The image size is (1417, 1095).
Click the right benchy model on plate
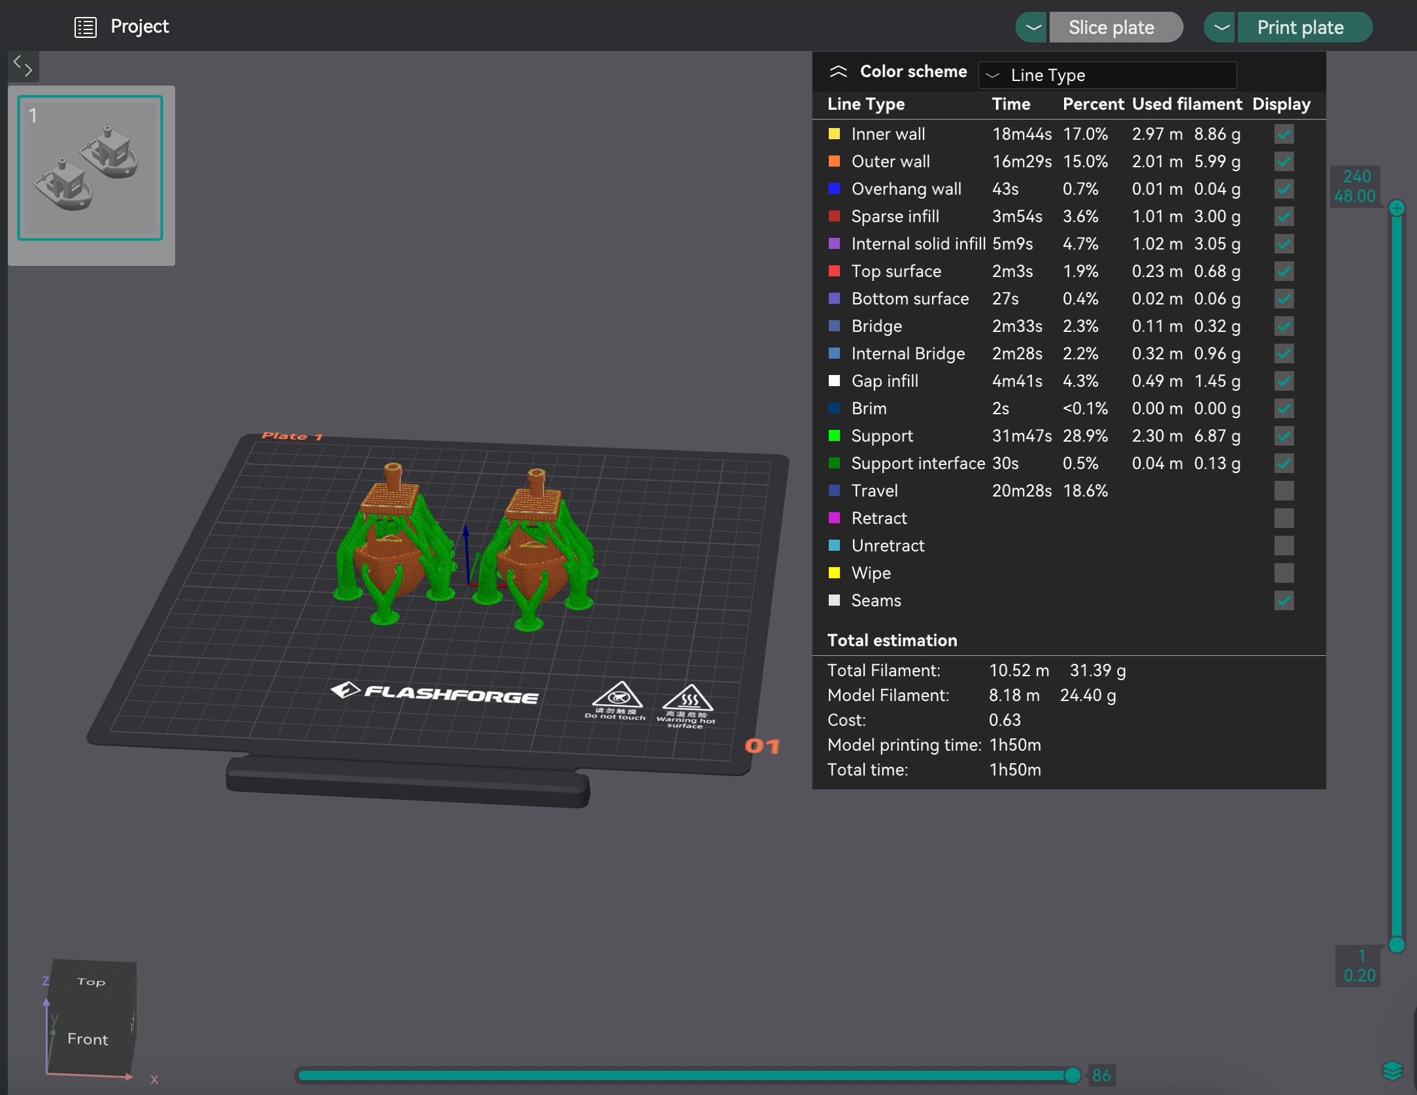[536, 549]
